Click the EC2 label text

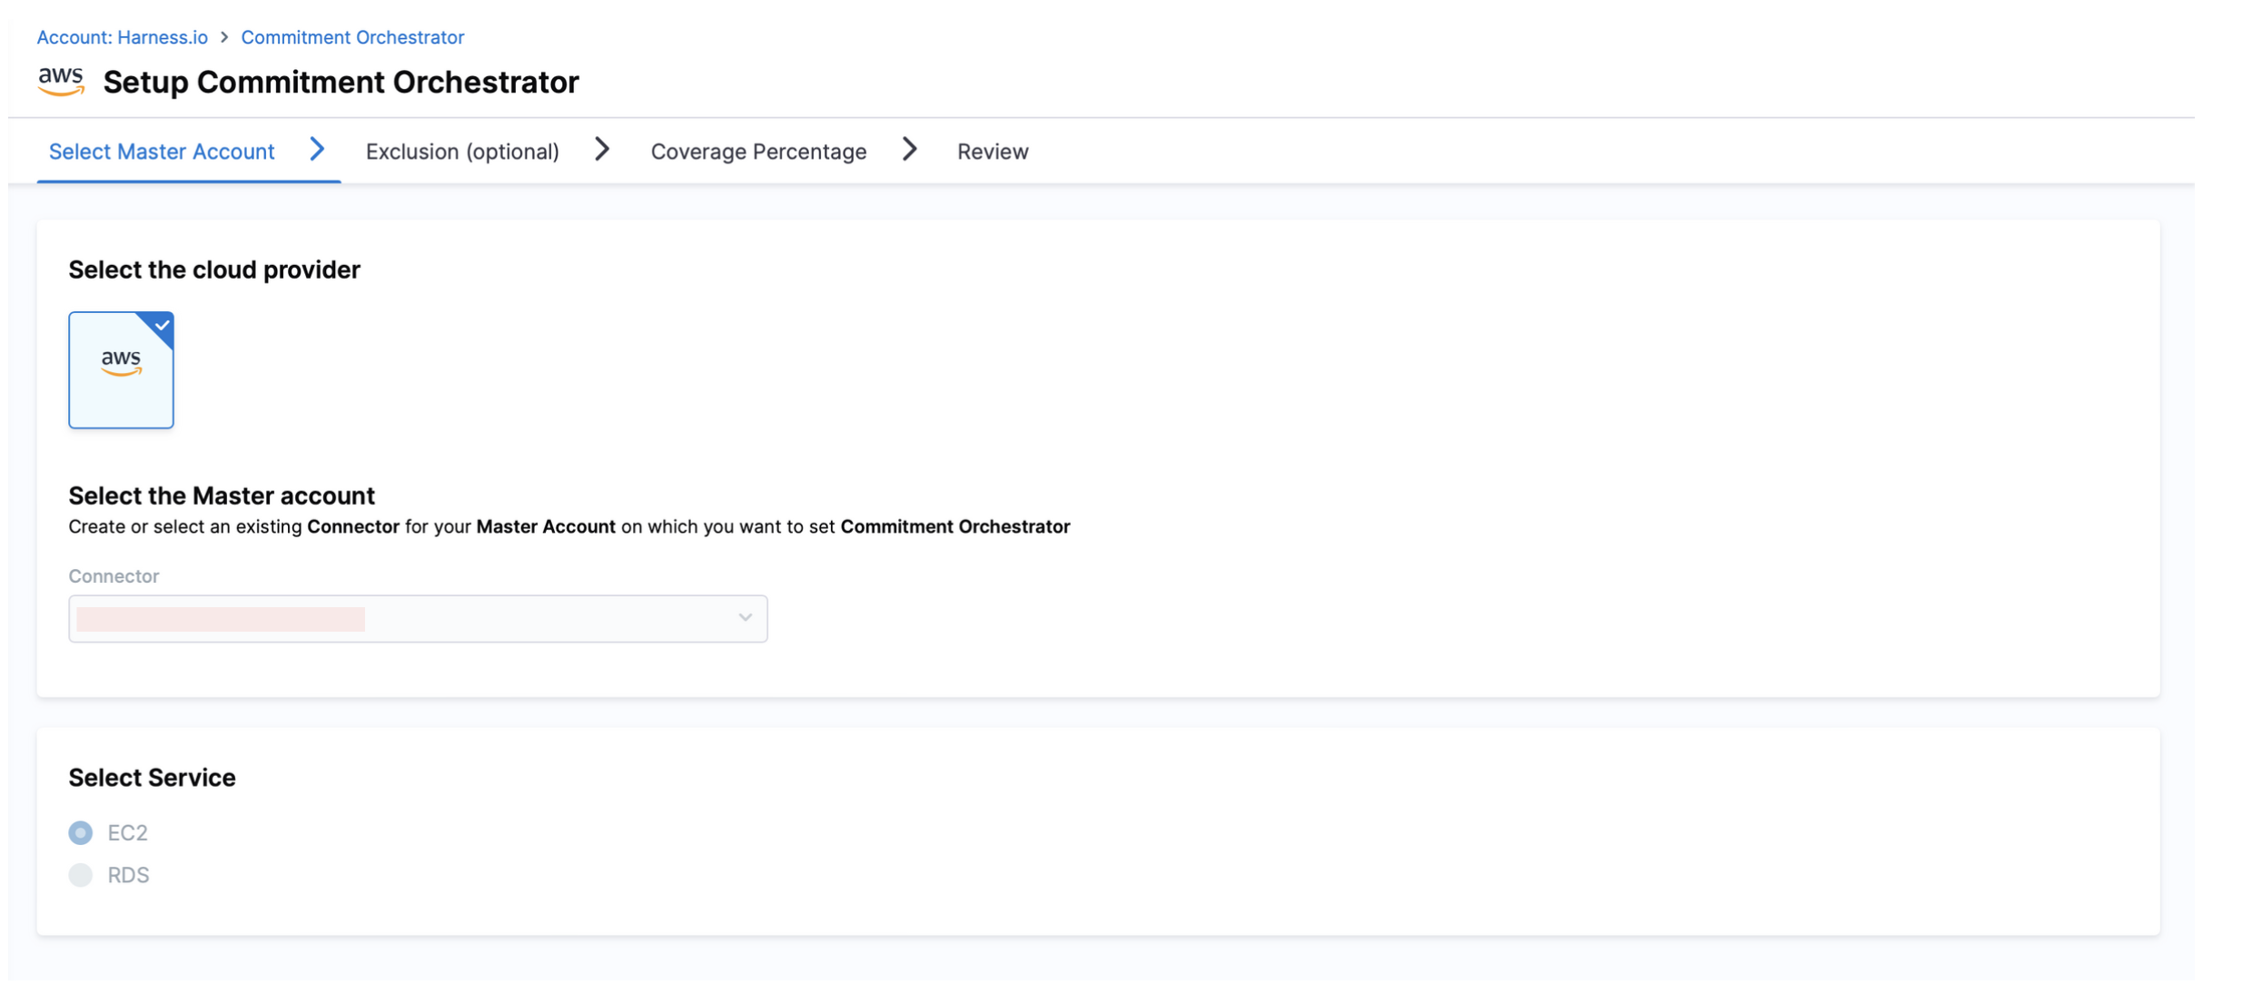pyautogui.click(x=127, y=832)
